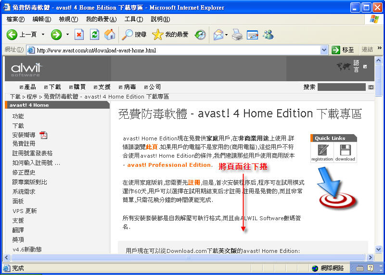Submit site search with the arrow icon

[x=371, y=87]
